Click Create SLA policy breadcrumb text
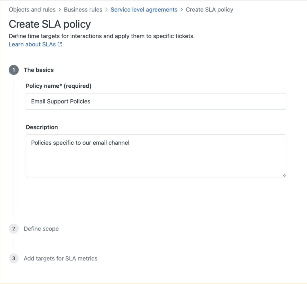307x284 pixels. pyautogui.click(x=209, y=10)
